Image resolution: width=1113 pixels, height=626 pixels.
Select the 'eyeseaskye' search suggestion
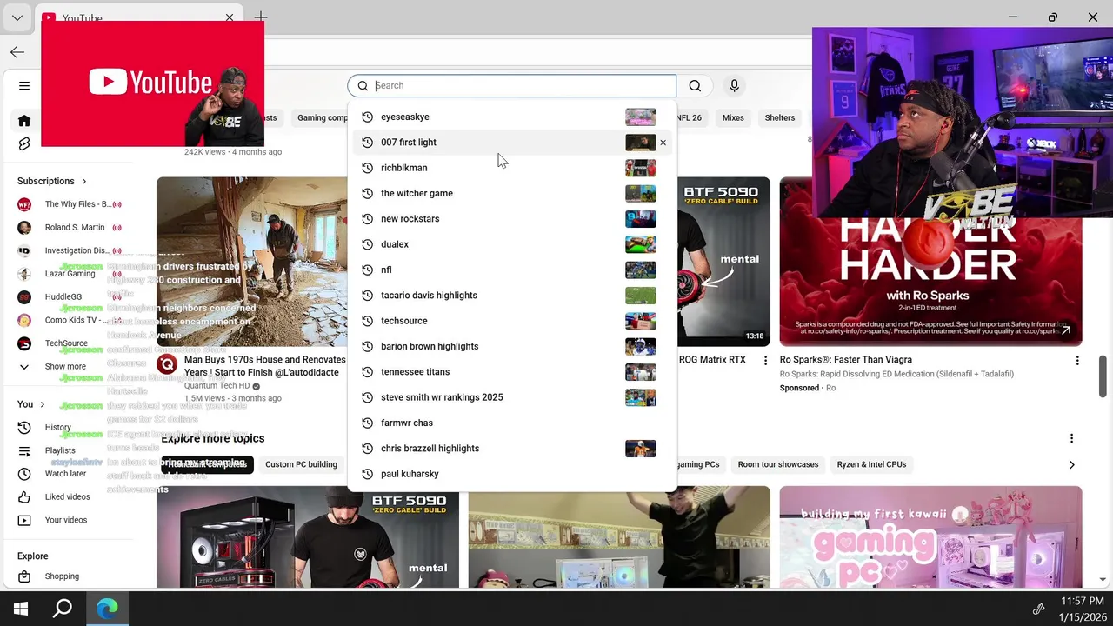tap(513, 117)
